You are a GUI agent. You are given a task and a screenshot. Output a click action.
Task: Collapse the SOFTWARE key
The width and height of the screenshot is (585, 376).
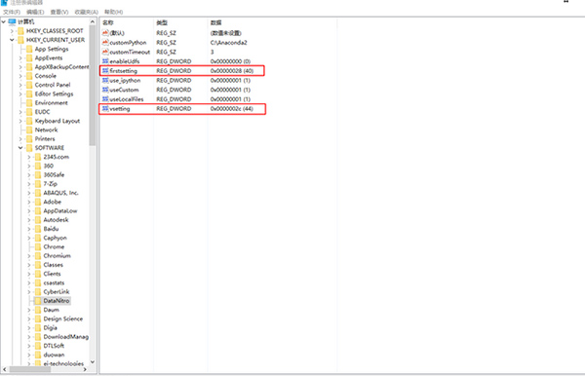click(20, 148)
